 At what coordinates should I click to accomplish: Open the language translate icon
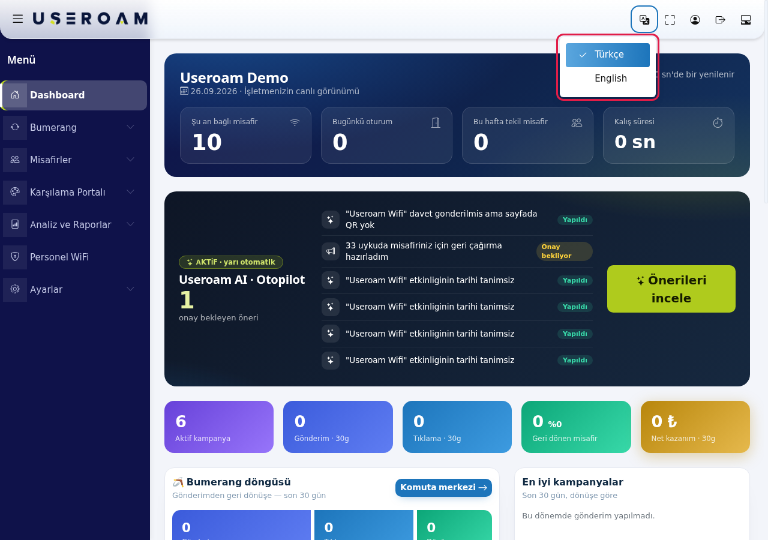(x=644, y=20)
